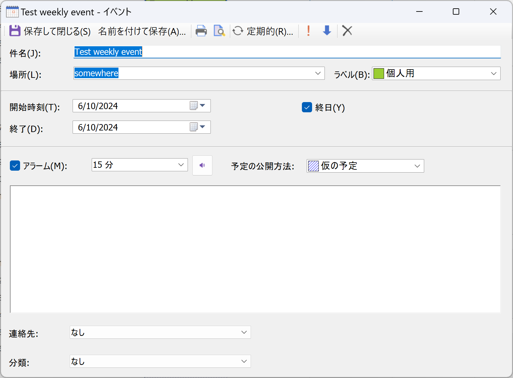Click the green 個人用 label color swatch
The image size is (513, 378).
coord(379,74)
